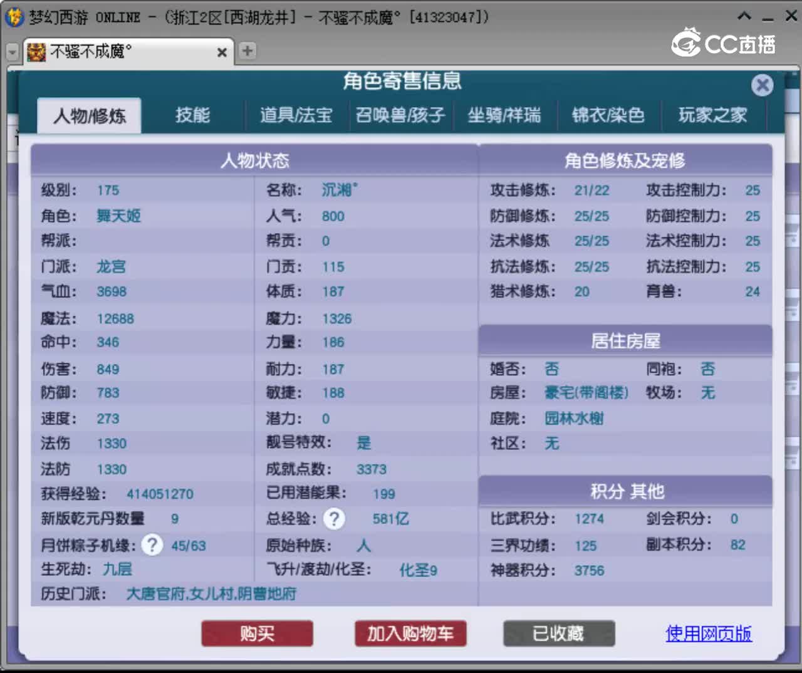Click the 总经验 value 581亿
The image size is (802, 673).
(390, 519)
